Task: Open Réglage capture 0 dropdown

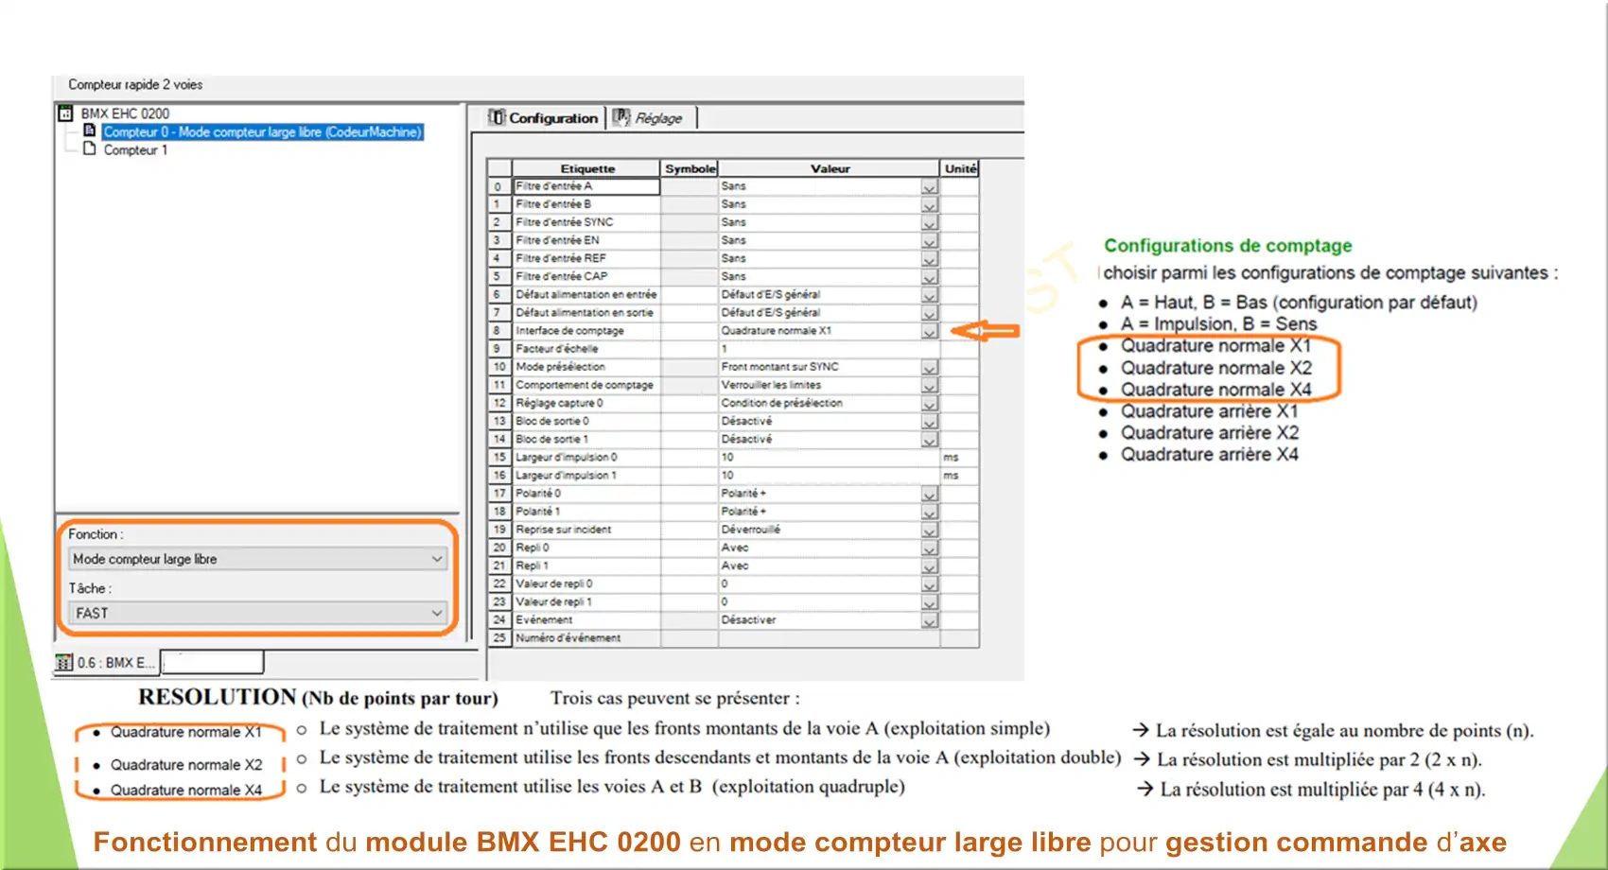Action: pos(929,404)
